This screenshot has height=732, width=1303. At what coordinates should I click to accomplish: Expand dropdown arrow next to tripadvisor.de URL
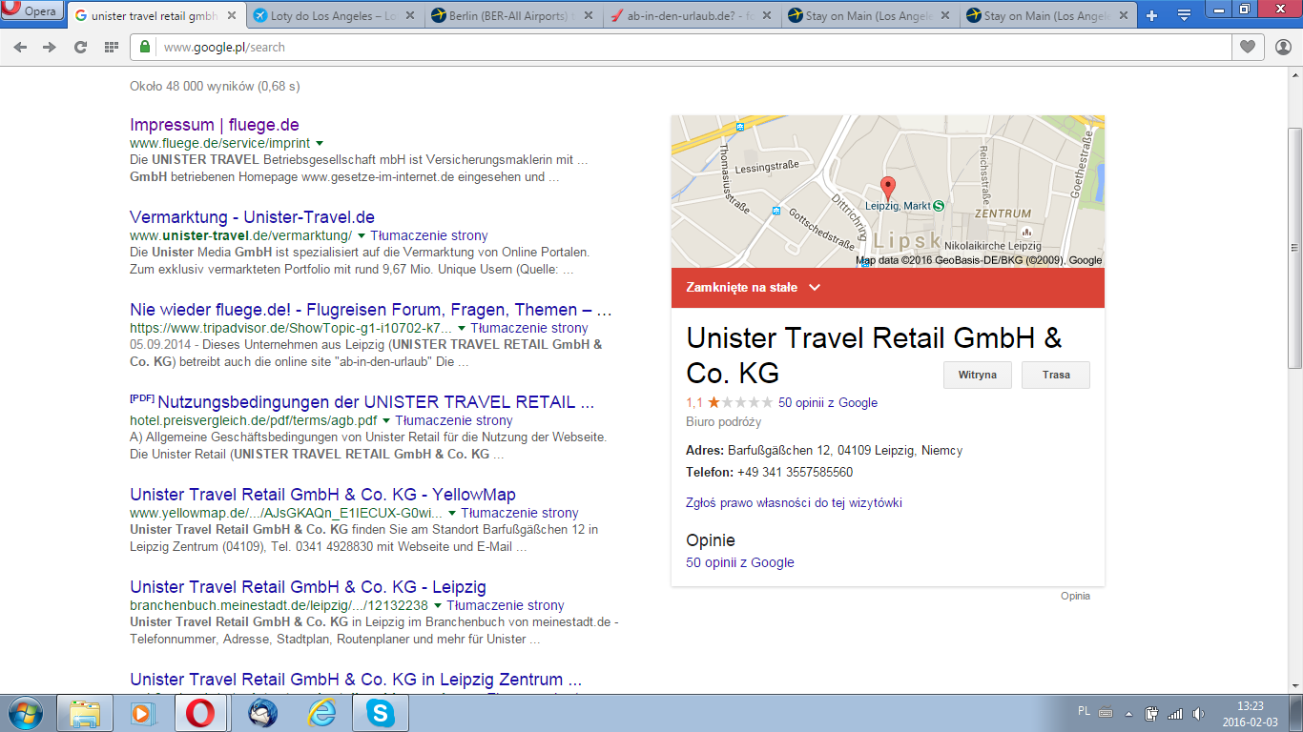point(462,328)
